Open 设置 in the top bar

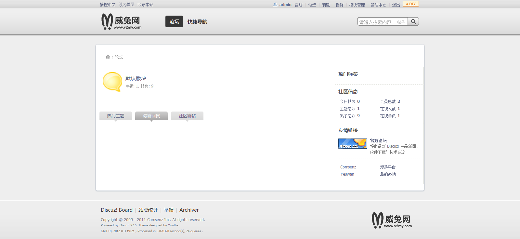(312, 5)
